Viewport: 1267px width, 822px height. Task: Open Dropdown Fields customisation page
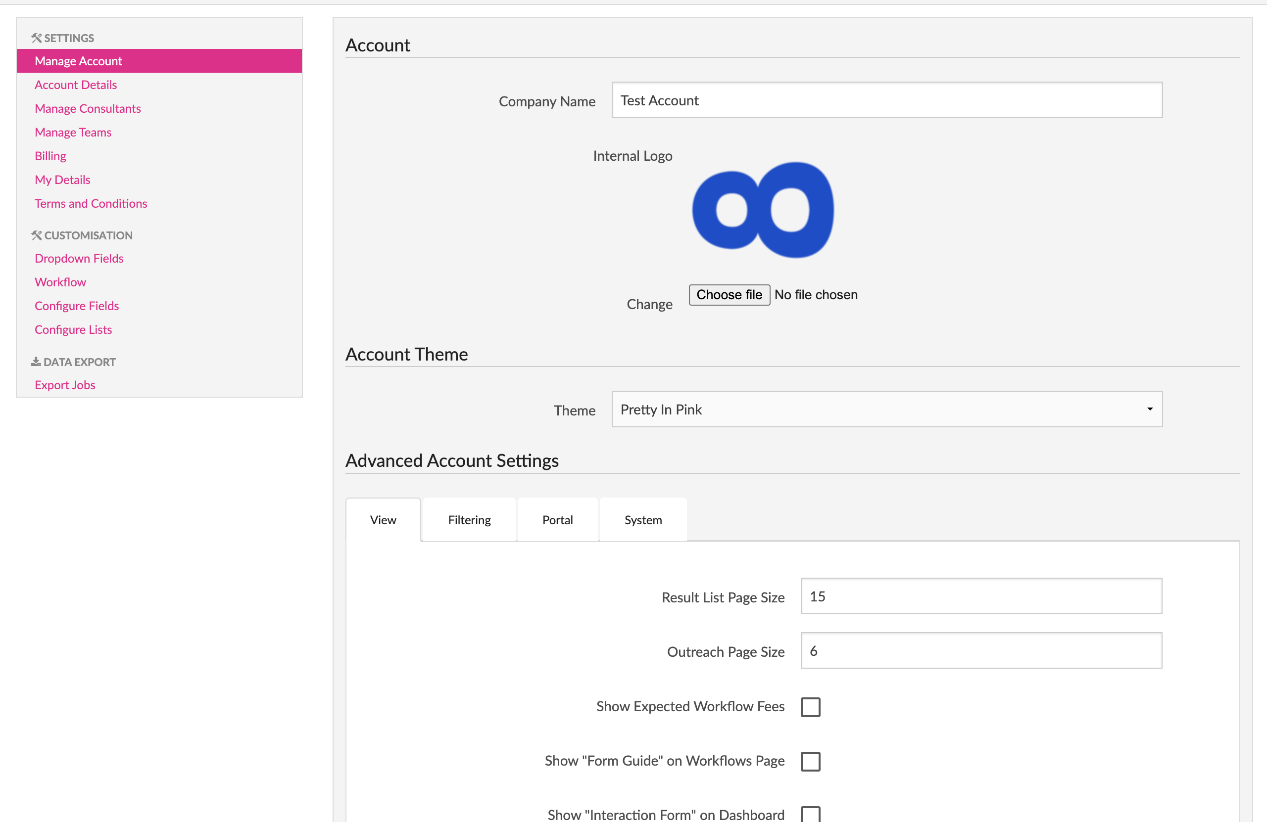(79, 258)
